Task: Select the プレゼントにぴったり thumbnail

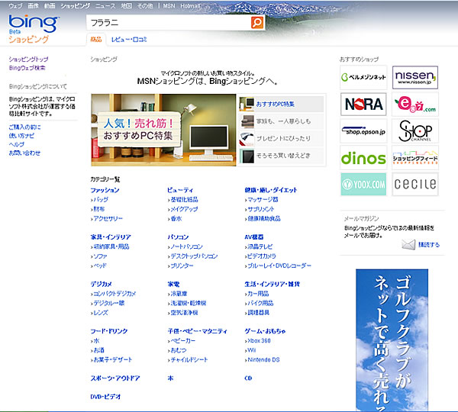Action: tap(247, 139)
